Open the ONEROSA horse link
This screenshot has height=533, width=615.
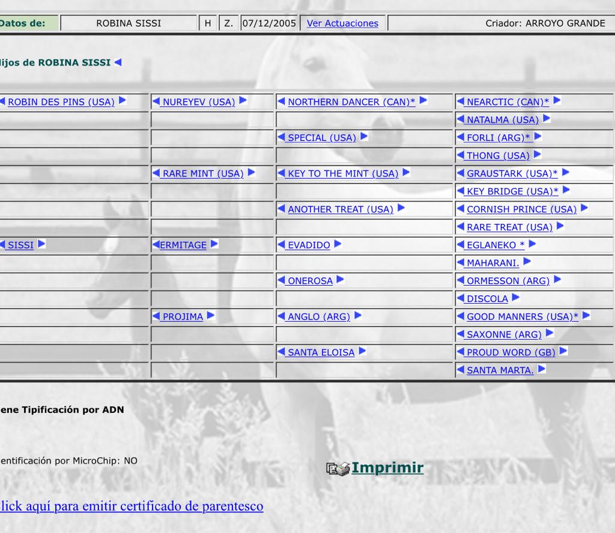tap(310, 281)
